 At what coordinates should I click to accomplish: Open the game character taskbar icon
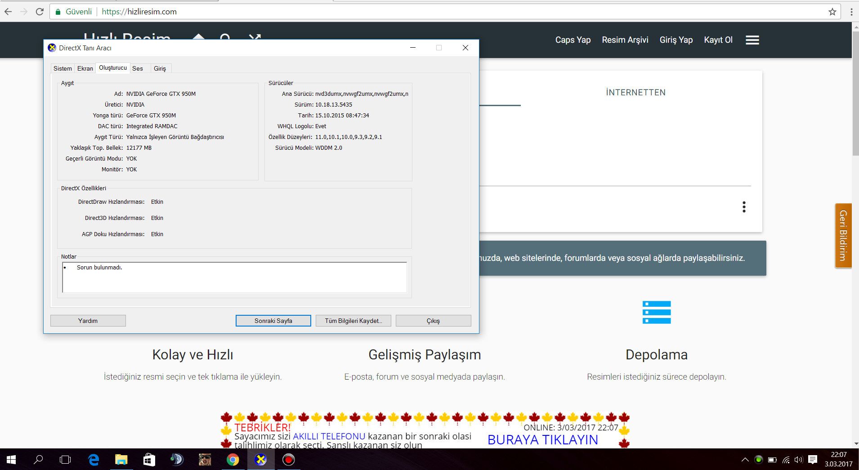[x=205, y=460]
